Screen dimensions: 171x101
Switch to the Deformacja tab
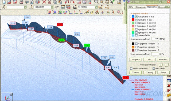pos(141,7)
